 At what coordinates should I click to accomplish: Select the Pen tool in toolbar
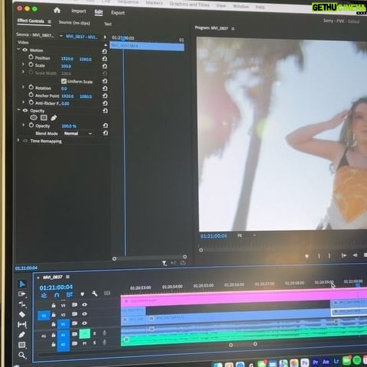point(22,334)
